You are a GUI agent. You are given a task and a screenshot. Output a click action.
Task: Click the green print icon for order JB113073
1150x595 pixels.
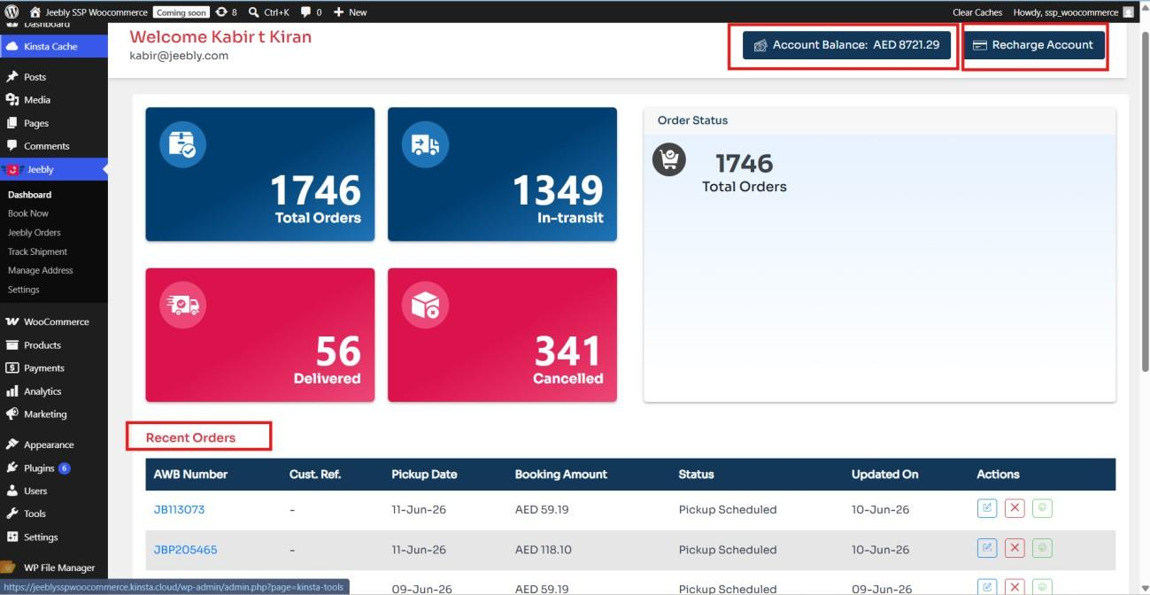pyautogui.click(x=1043, y=508)
